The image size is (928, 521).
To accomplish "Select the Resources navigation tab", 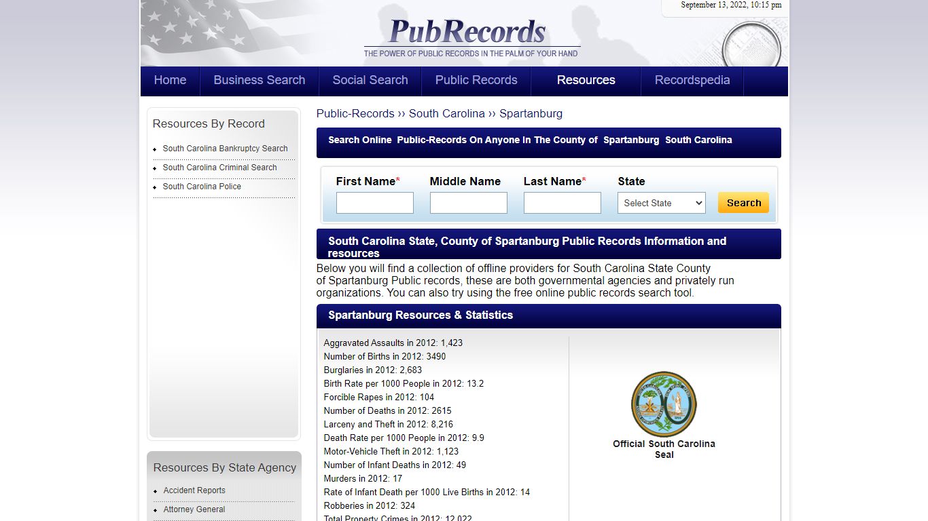I will click(x=586, y=80).
